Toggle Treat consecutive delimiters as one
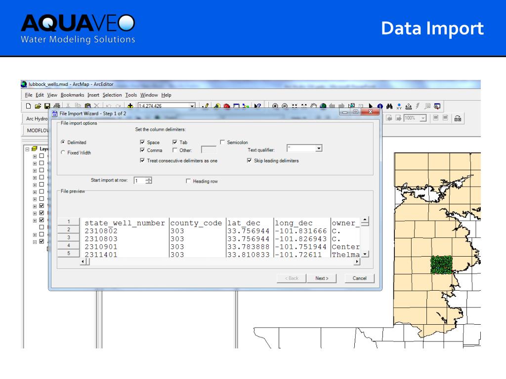This screenshot has height=379, width=506. (x=142, y=160)
